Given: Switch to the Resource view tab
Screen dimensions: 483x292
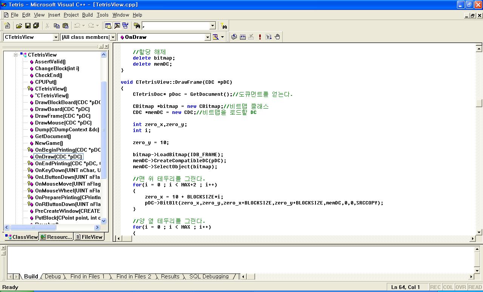Looking at the screenshot, I should (x=56, y=237).
